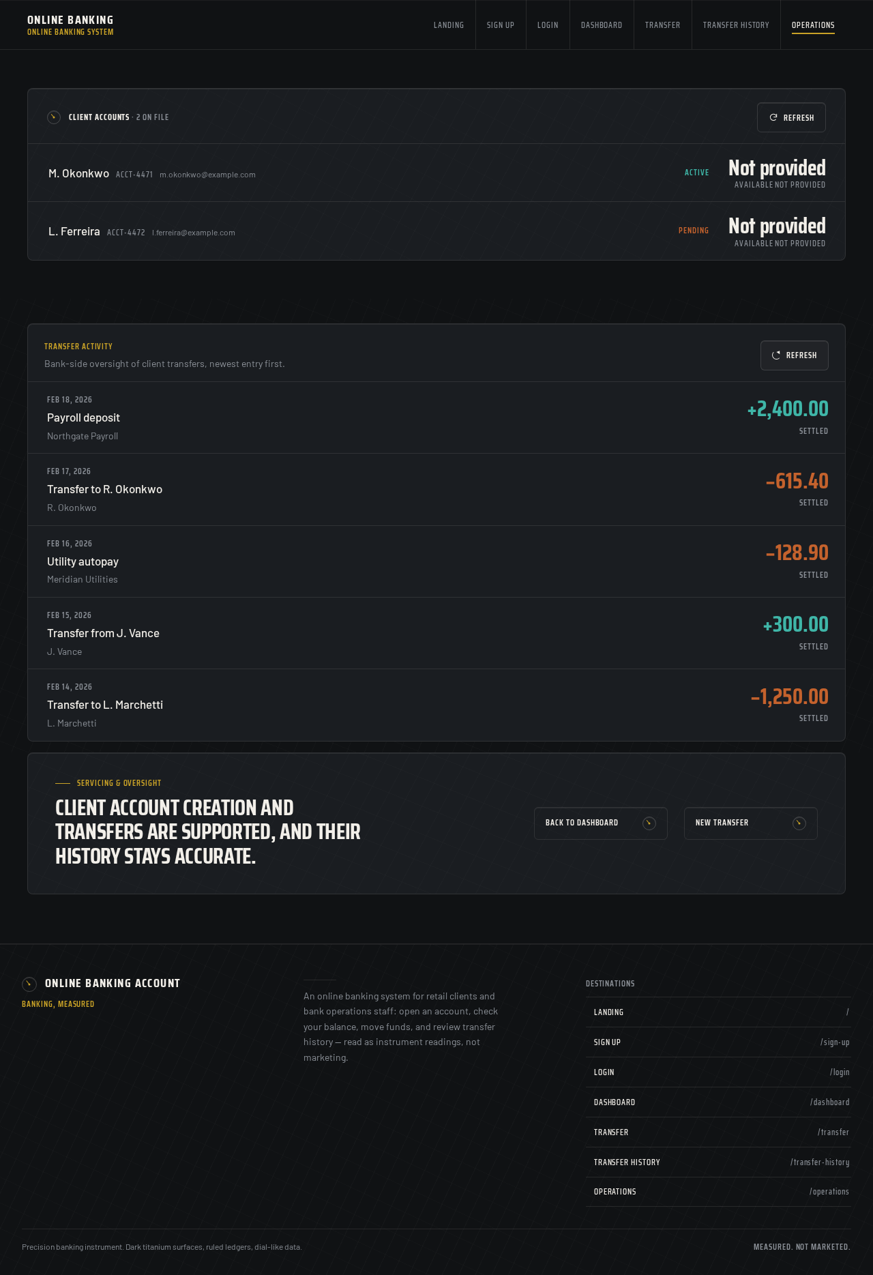Image resolution: width=873 pixels, height=1275 pixels.
Task: Click the New Transfer button
Action: tap(751, 823)
